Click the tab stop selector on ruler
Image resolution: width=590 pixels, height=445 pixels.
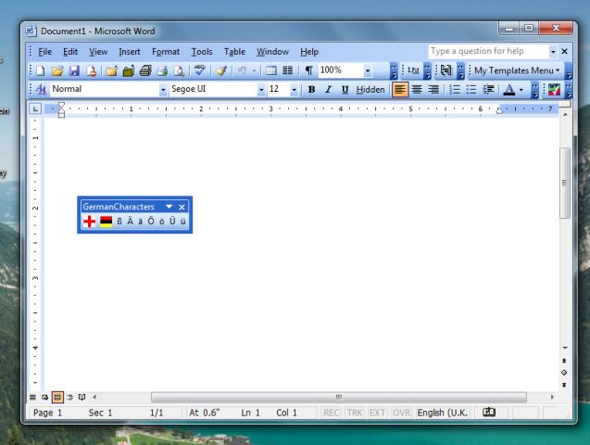[35, 109]
